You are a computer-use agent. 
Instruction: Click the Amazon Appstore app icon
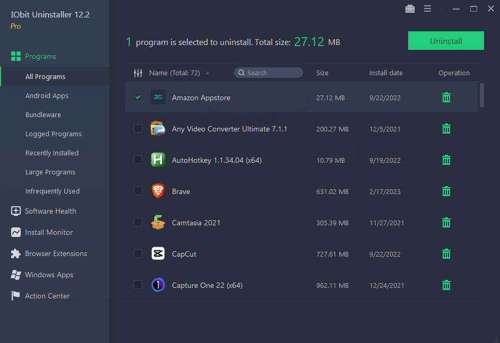click(158, 97)
